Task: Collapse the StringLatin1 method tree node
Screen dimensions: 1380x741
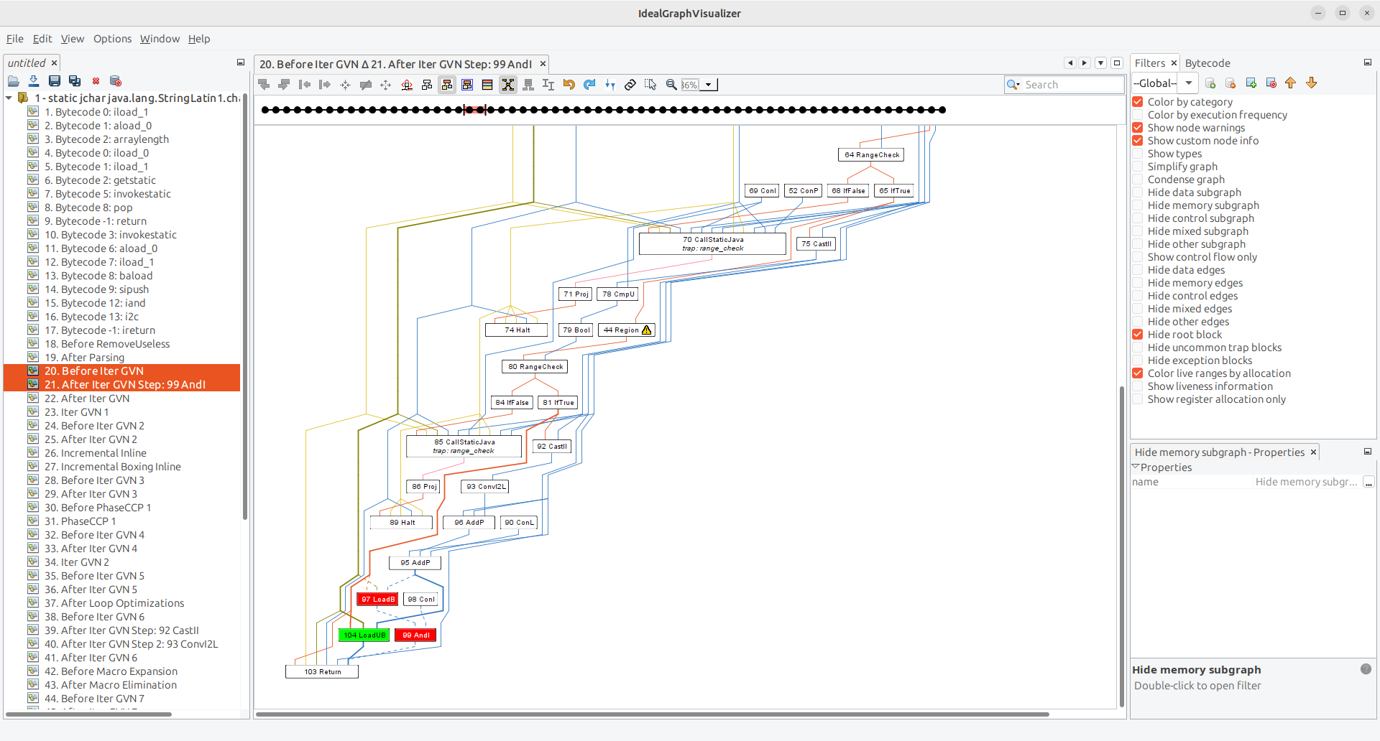Action: click(x=9, y=98)
